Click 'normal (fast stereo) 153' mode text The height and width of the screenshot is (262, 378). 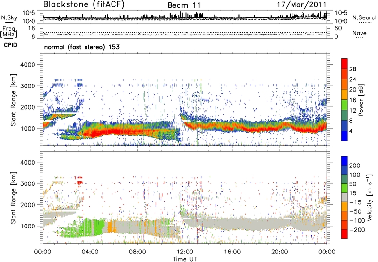[82, 47]
